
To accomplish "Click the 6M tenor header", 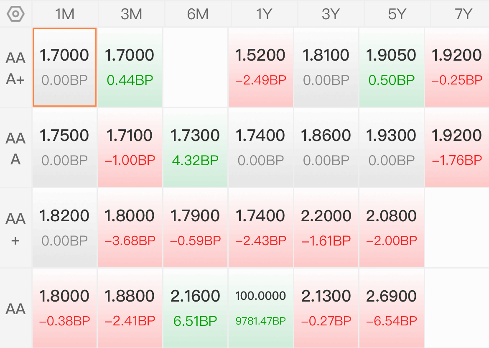I will 198,14.
